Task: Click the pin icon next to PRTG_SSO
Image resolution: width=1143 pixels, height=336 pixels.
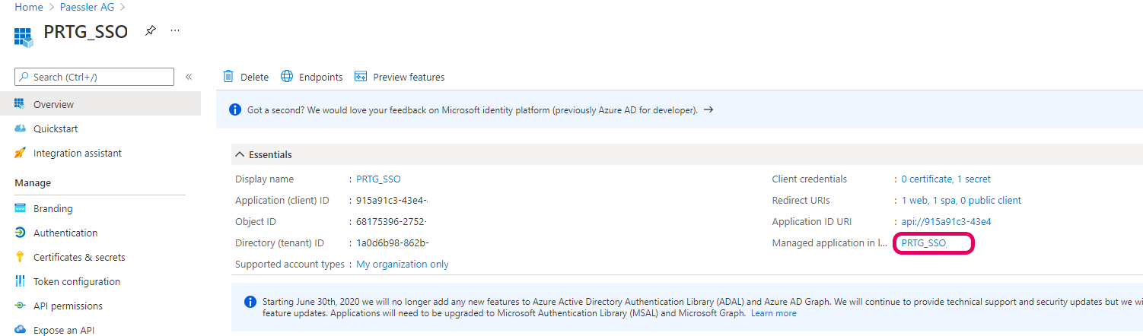Action: [151, 31]
